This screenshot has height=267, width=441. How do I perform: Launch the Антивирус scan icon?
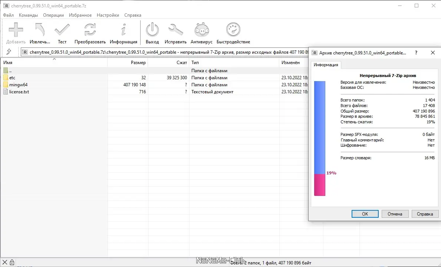pyautogui.click(x=202, y=30)
